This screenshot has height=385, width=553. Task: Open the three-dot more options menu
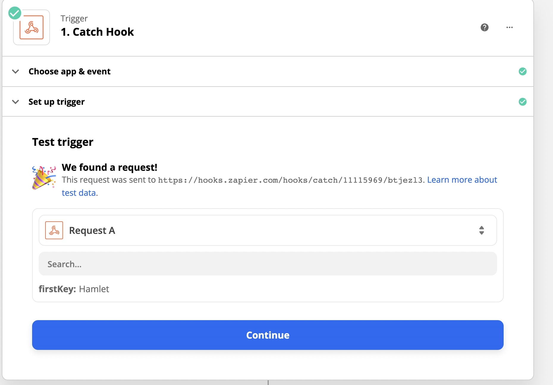[510, 27]
